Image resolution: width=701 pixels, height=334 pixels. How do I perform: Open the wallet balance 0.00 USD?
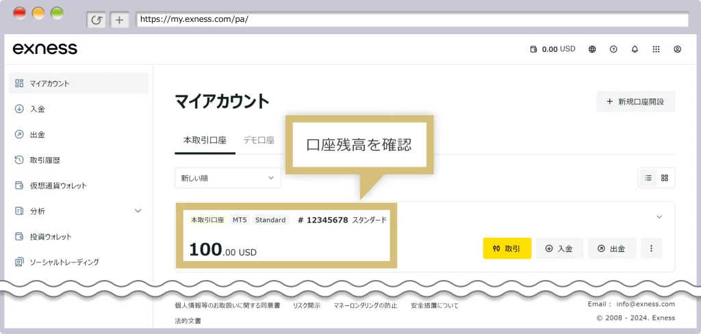[552, 49]
